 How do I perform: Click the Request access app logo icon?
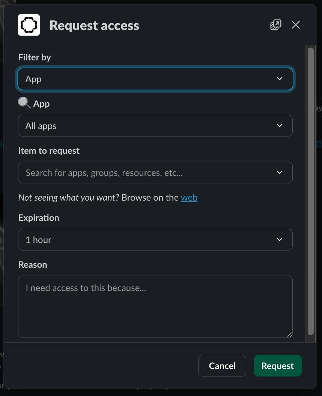[29, 25]
